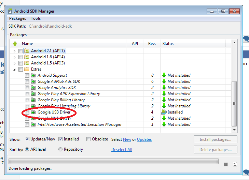Click the SDK Path value C:\android\android-sdk
The width and height of the screenshot is (249, 180).
tap(50, 26)
